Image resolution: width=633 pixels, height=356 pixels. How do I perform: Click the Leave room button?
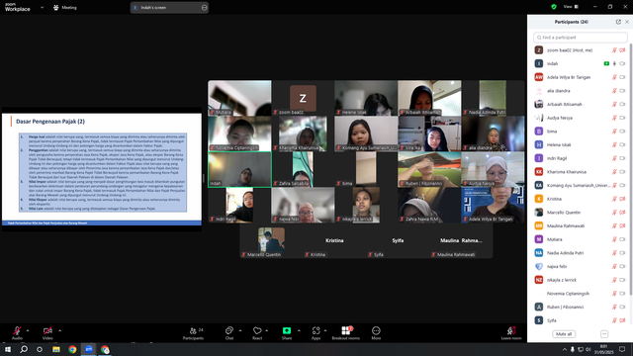pos(511,333)
